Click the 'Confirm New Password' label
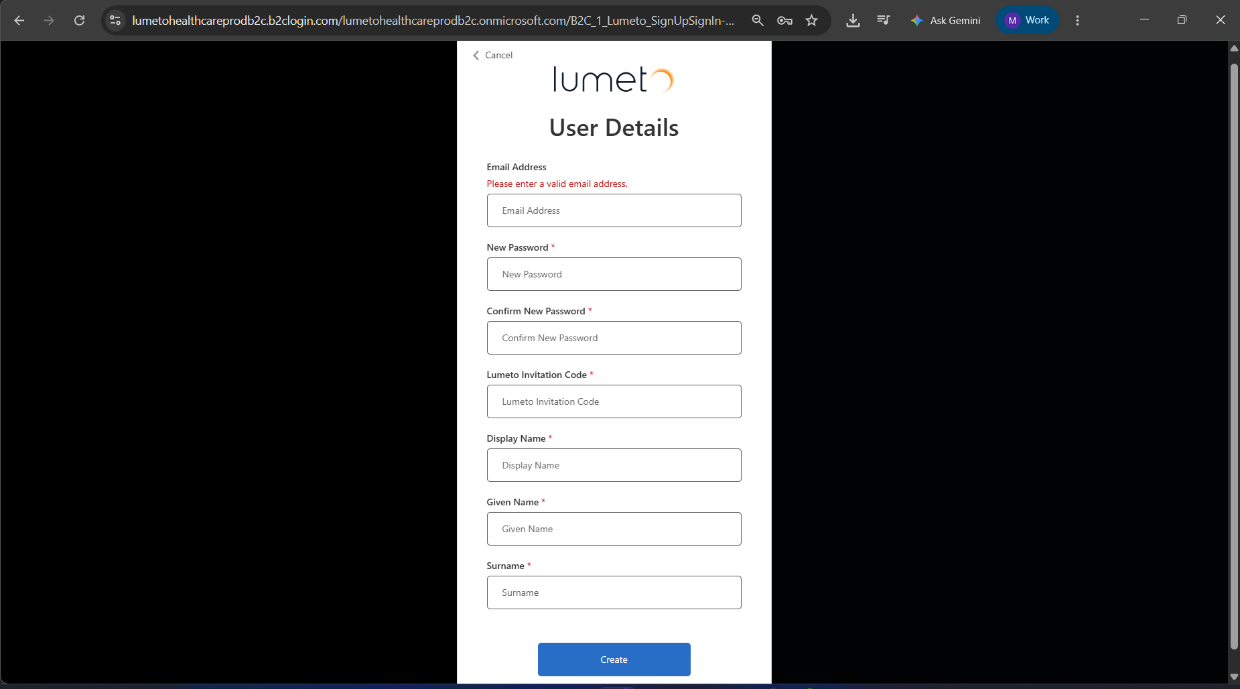The image size is (1240, 689). pyautogui.click(x=536, y=311)
